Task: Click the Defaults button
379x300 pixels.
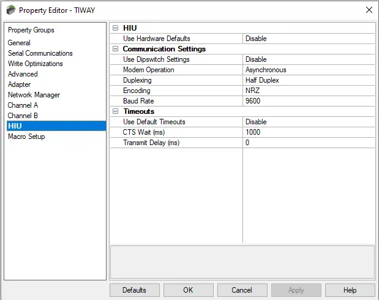Action: (x=134, y=290)
